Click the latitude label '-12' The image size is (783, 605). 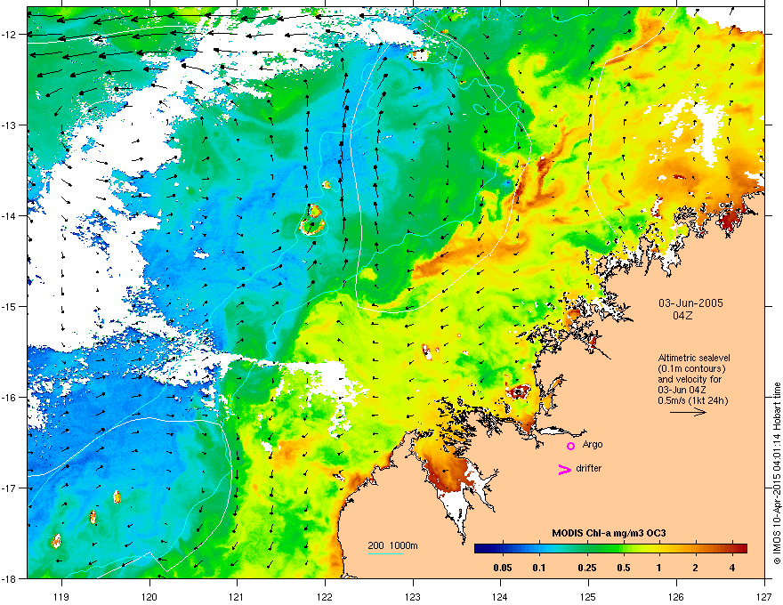[x=9, y=35]
